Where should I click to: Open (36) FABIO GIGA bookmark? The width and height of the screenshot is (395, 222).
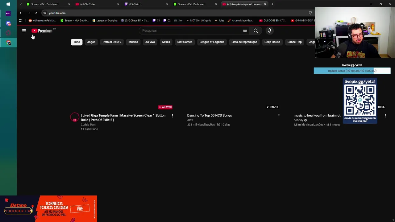pos(303,21)
